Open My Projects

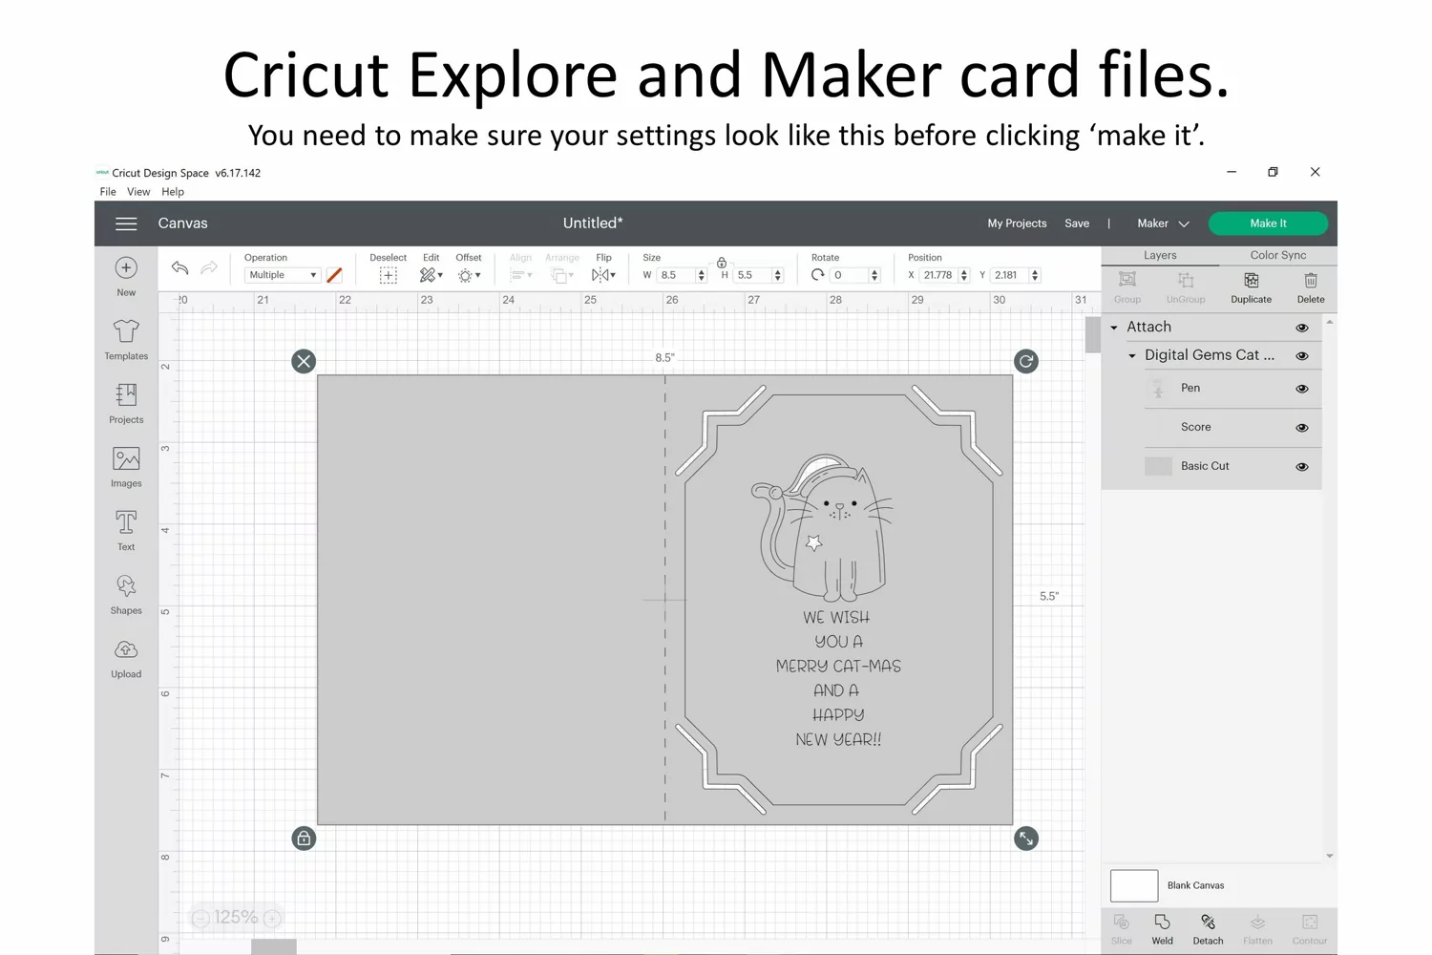pos(1017,223)
